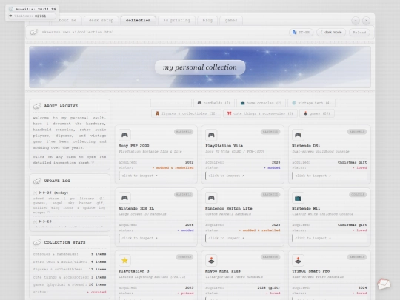The width and height of the screenshot is (400, 300).
Task: Filter by vintage tech (4)
Action: (x=311, y=103)
